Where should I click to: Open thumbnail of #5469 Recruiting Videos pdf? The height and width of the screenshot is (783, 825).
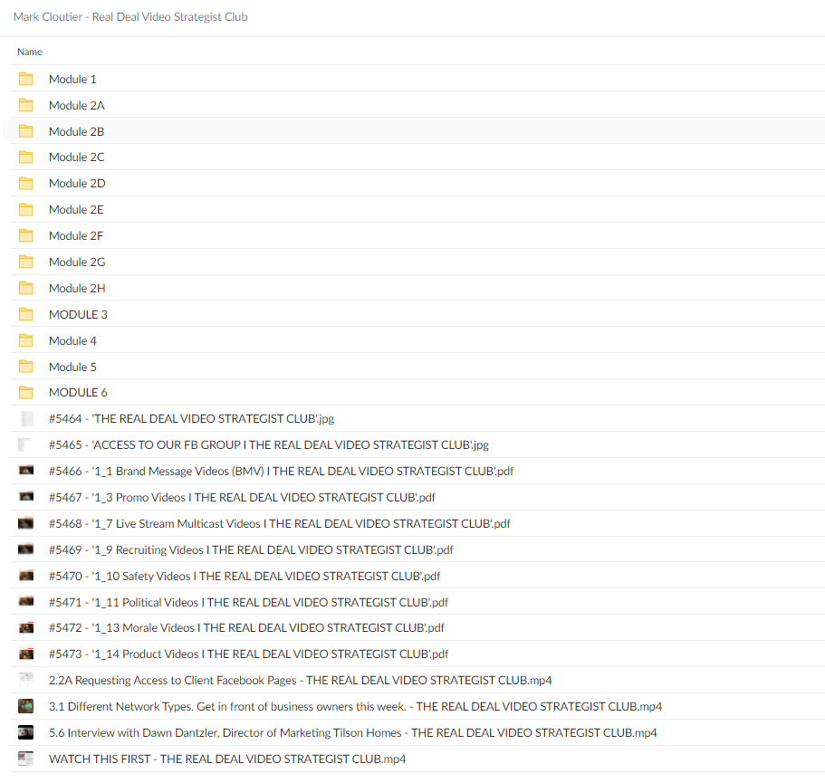(x=25, y=549)
